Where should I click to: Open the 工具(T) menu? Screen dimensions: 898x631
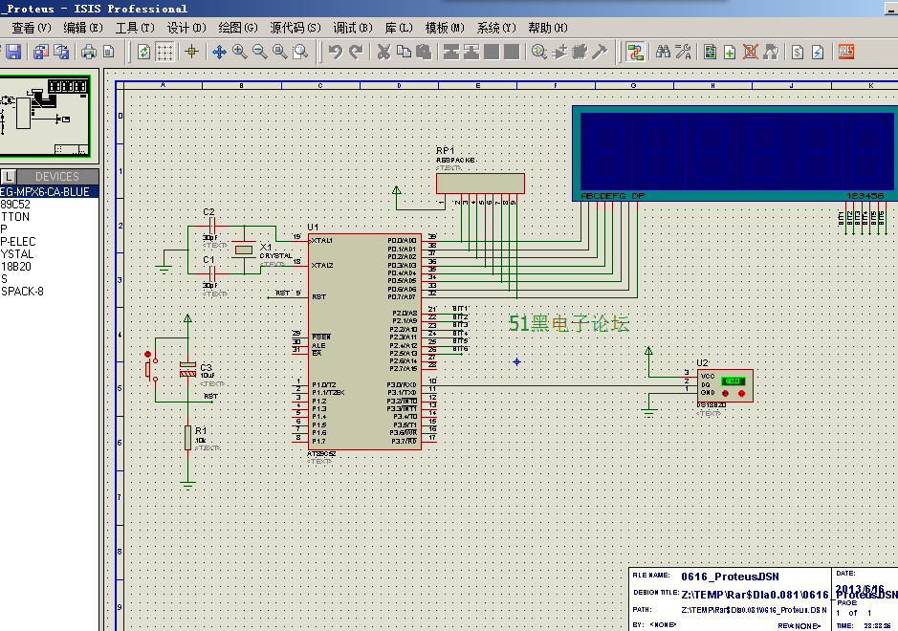[x=135, y=28]
